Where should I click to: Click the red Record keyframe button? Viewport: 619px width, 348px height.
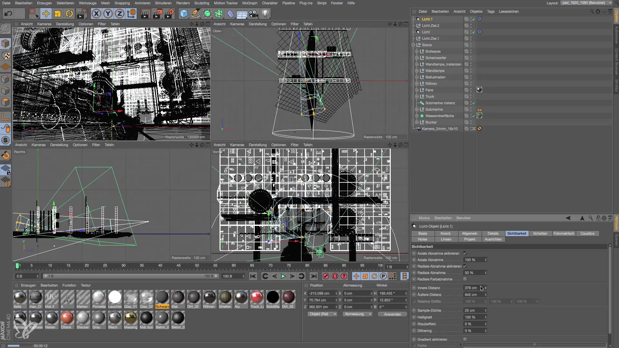click(326, 276)
